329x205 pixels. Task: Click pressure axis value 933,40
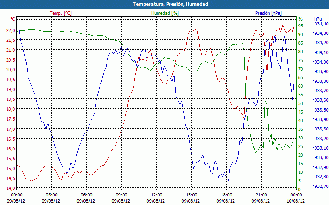coord(321,119)
